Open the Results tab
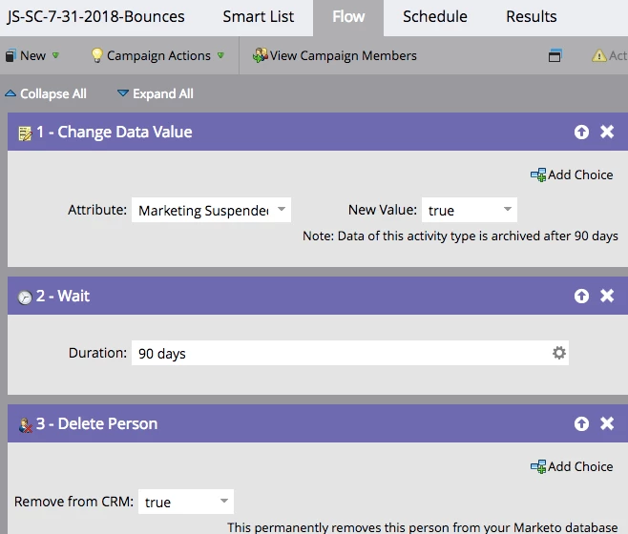The width and height of the screenshot is (628, 534). [x=531, y=17]
